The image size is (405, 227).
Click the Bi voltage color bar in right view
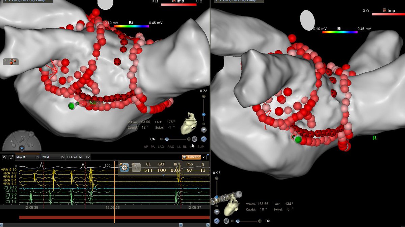click(x=340, y=32)
